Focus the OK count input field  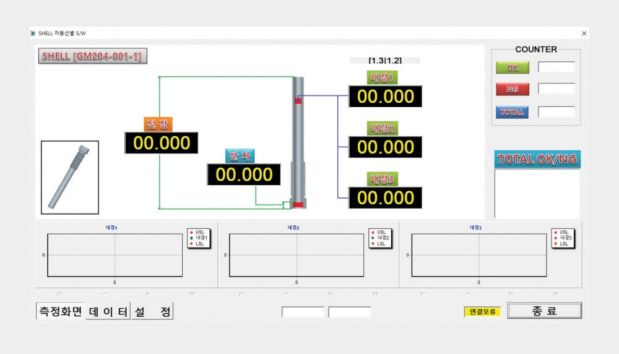coord(556,67)
